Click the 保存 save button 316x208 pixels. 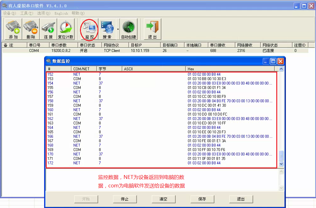click(202, 199)
